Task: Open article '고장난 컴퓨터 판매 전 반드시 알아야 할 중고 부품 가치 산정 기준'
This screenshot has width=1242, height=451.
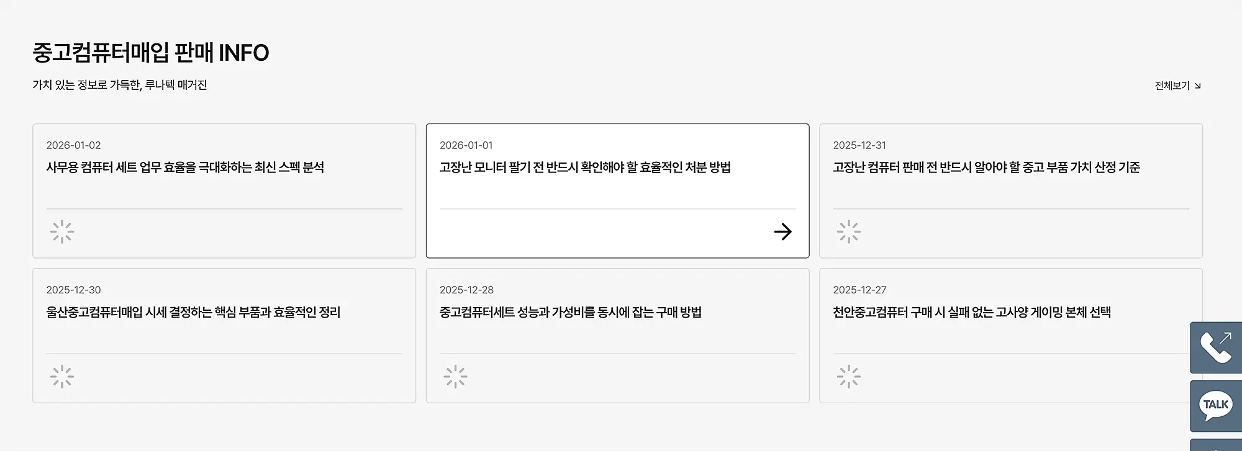Action: [x=986, y=167]
